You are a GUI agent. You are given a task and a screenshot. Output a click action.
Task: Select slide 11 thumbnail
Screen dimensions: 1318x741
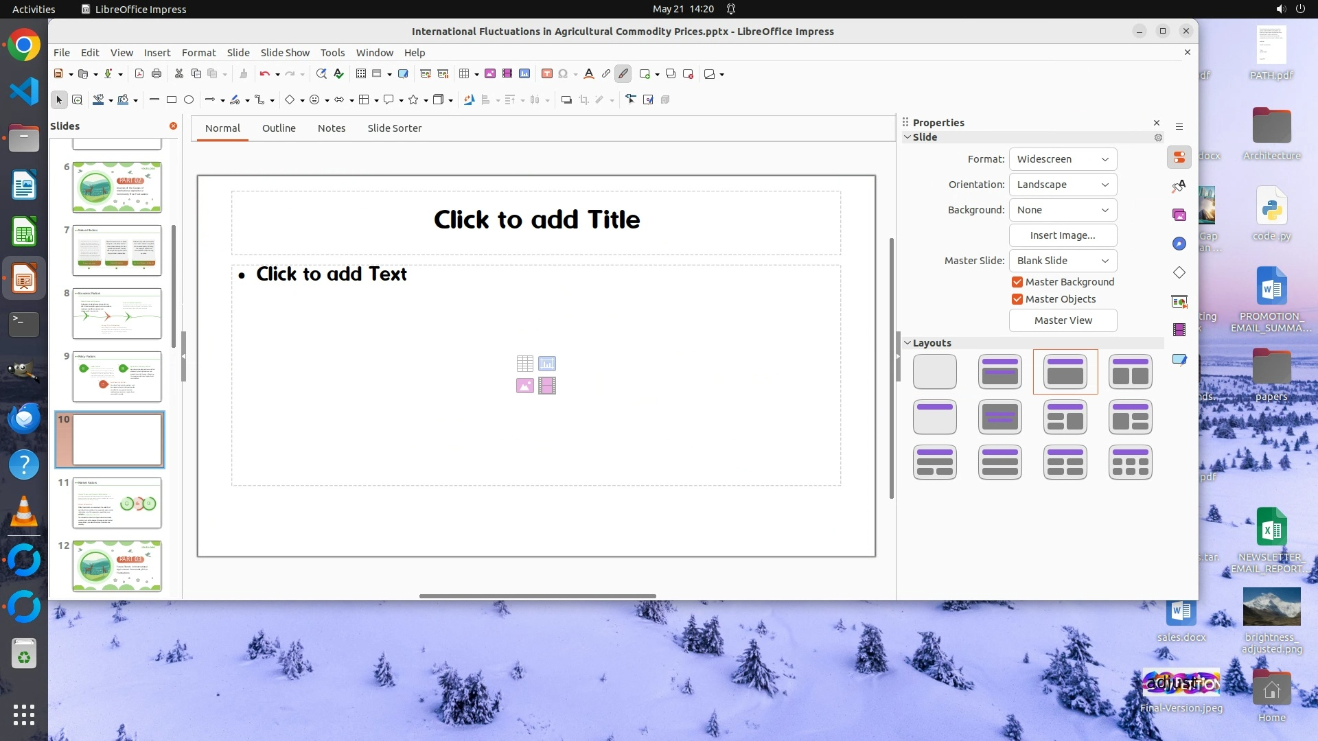tap(117, 503)
